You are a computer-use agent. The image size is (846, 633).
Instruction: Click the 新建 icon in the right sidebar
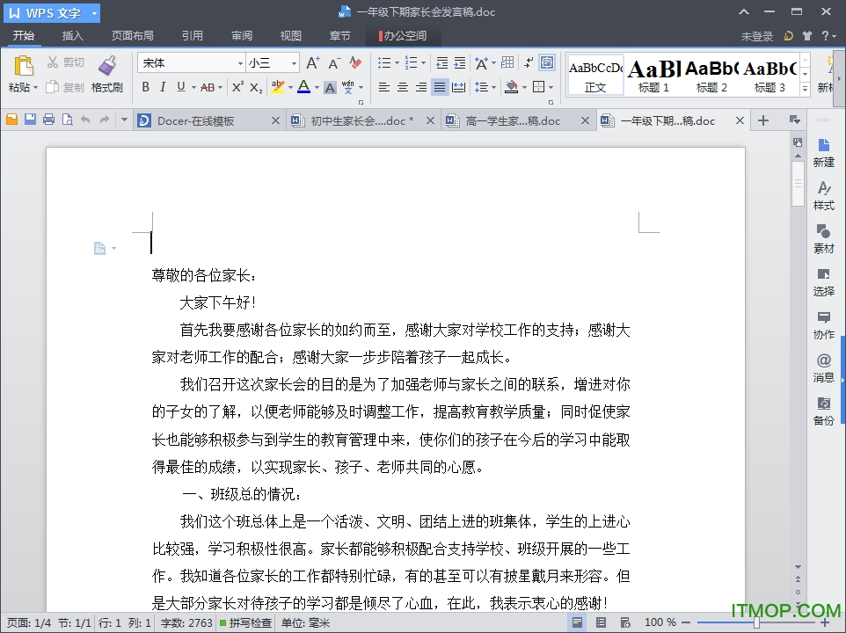click(x=823, y=151)
